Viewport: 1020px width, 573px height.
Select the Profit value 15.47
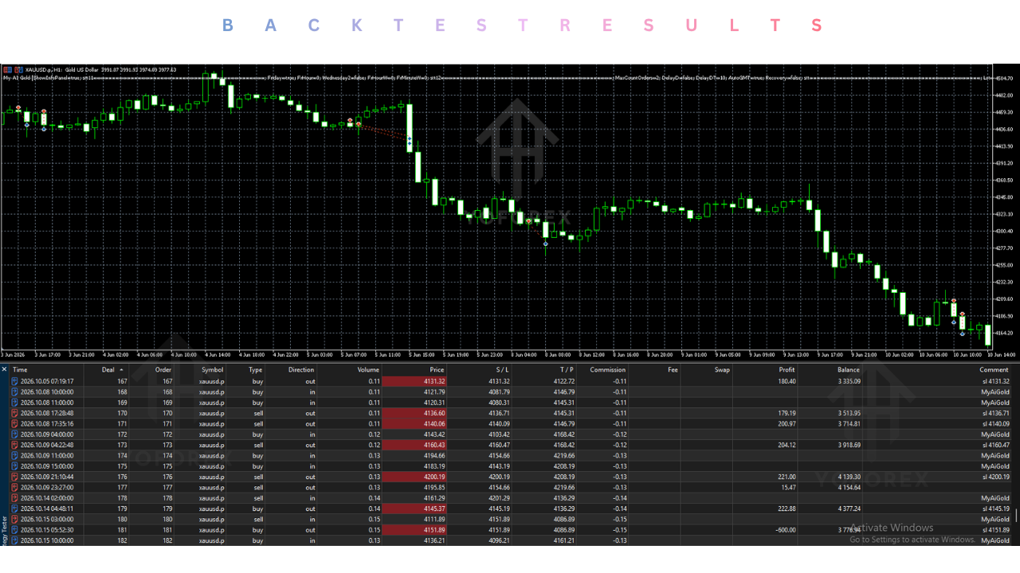pos(788,487)
